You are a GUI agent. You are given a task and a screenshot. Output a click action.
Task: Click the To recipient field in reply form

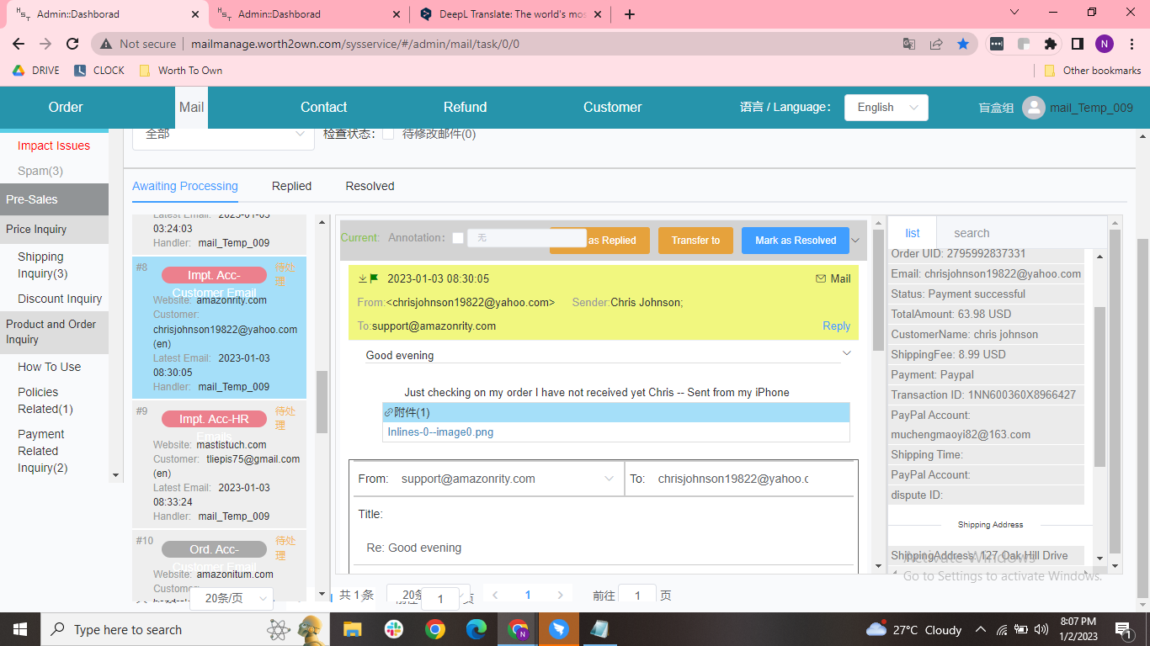[732, 479]
